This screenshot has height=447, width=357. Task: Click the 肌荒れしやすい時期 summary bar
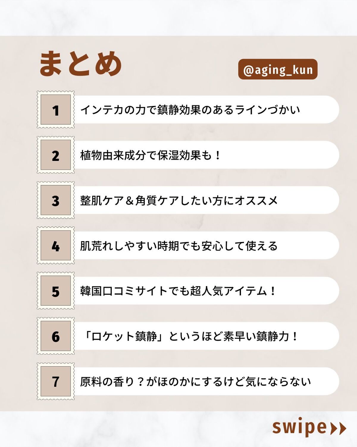(178, 246)
